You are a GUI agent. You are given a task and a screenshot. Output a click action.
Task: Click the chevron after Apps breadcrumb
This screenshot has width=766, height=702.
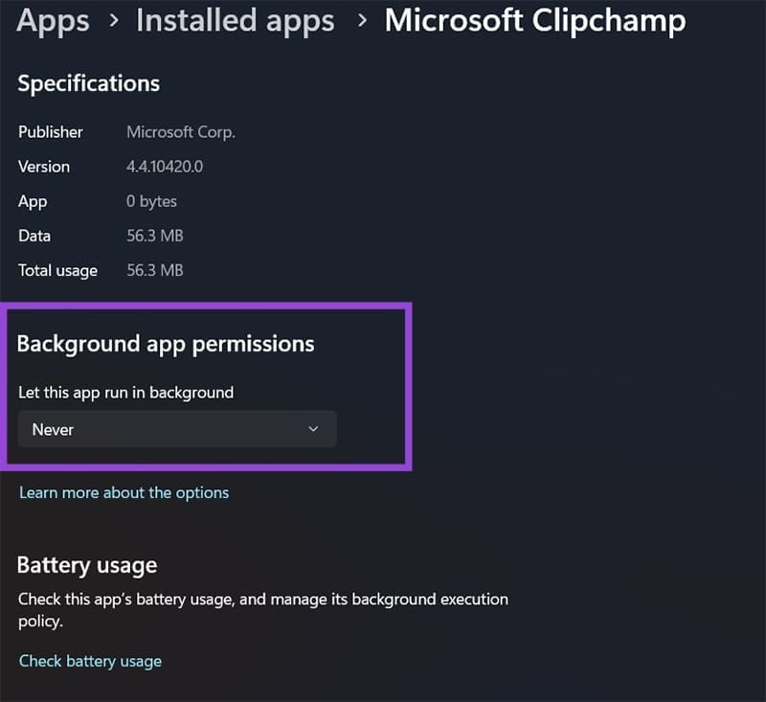[113, 21]
